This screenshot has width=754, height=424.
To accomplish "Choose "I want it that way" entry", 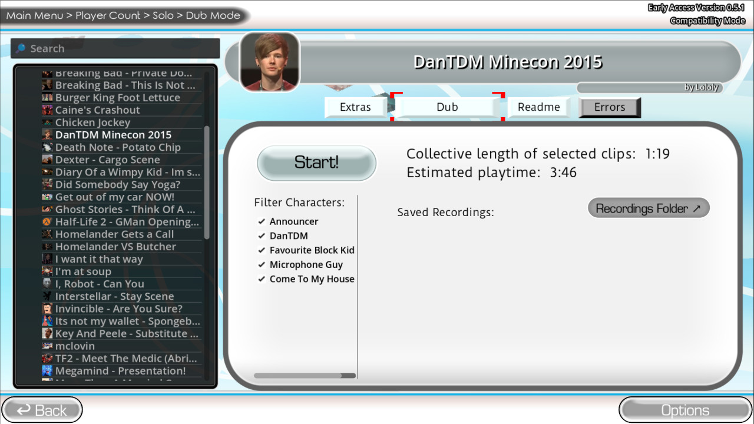I will [x=122, y=259].
